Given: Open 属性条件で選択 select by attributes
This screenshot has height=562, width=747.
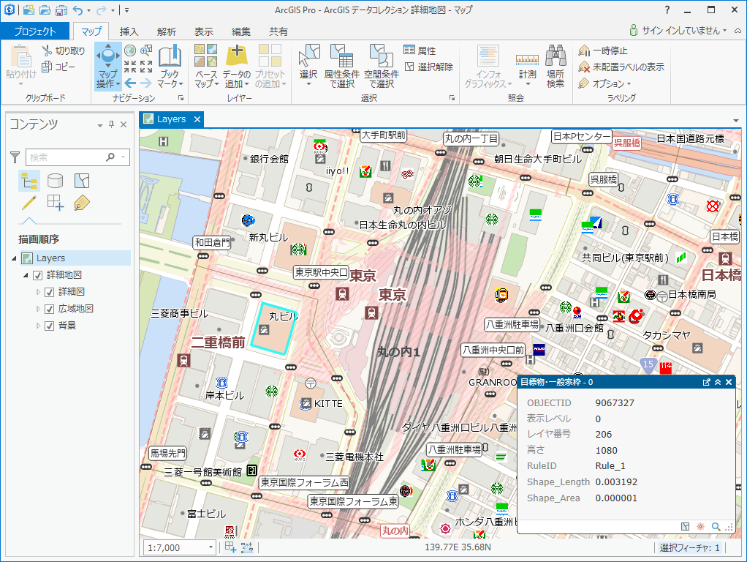Looking at the screenshot, I should tap(341, 66).
